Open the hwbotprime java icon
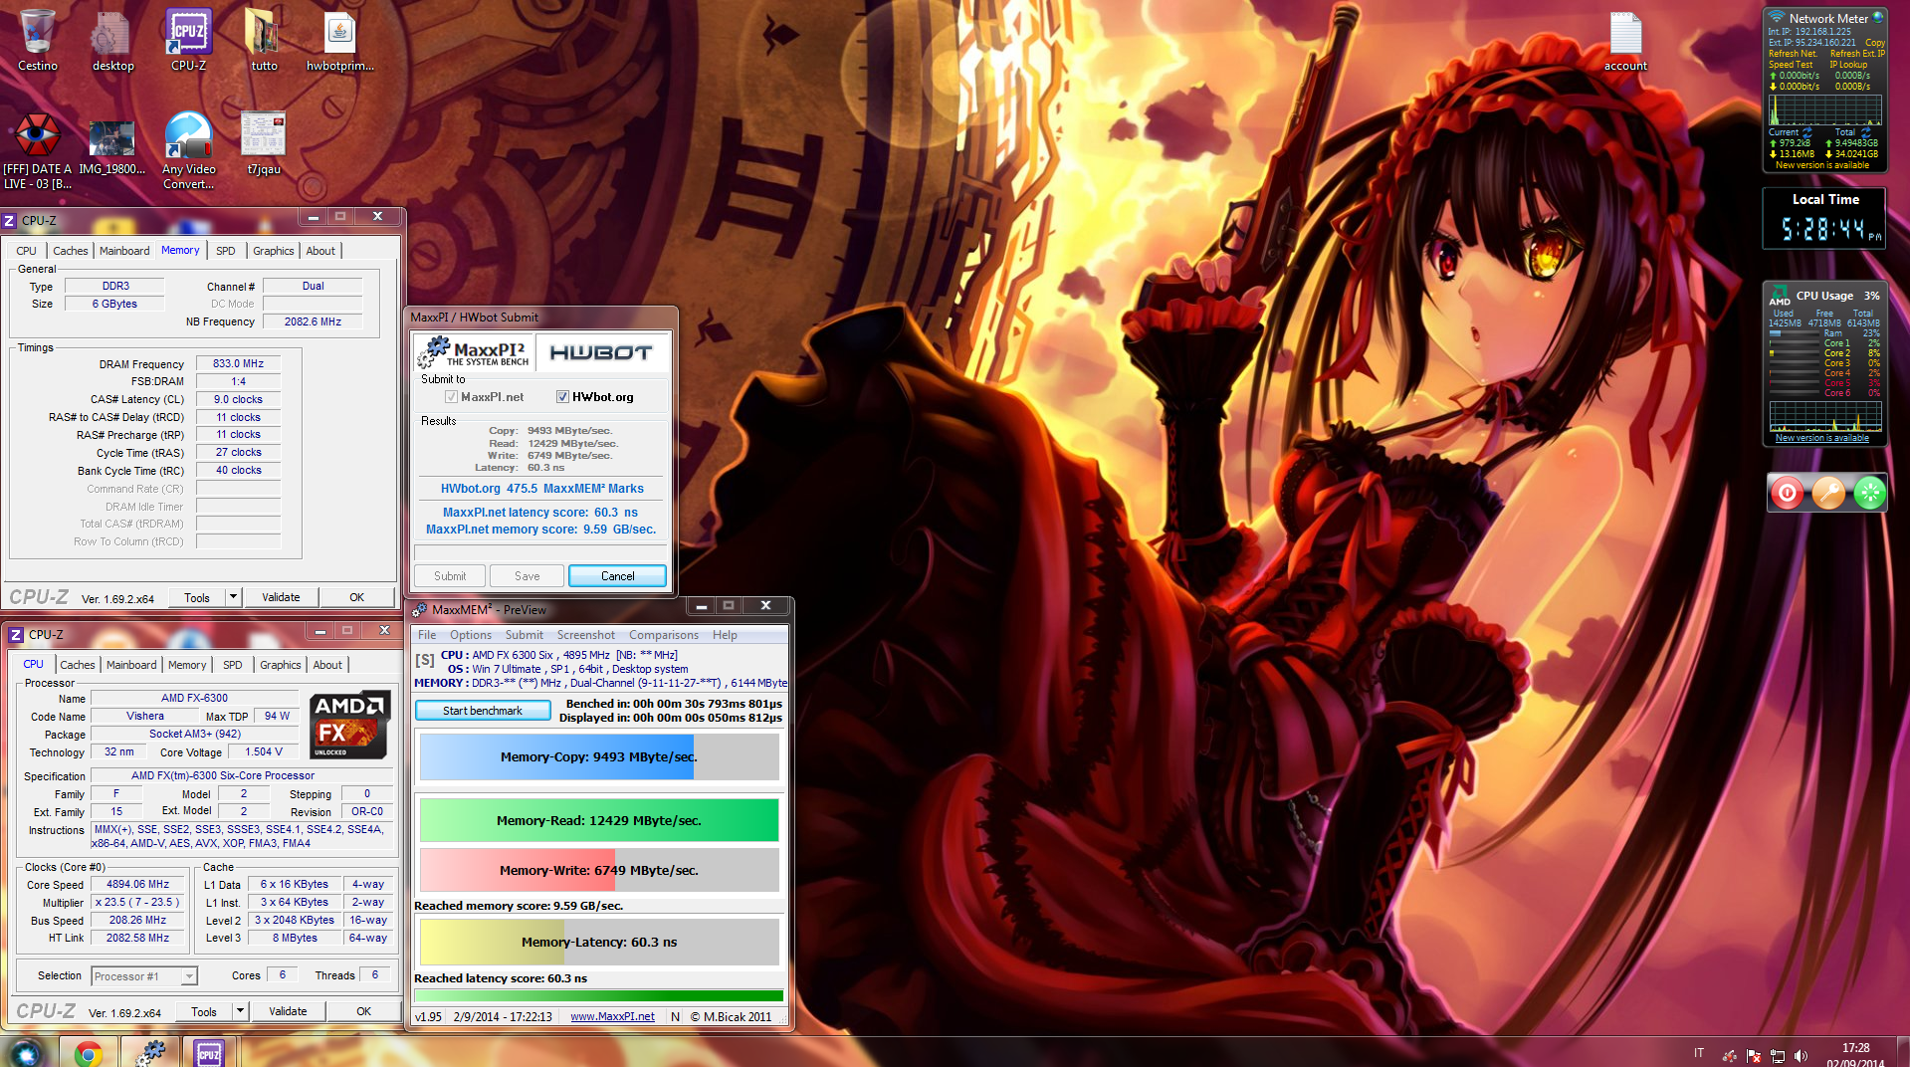The height and width of the screenshot is (1067, 1910). tap(339, 40)
